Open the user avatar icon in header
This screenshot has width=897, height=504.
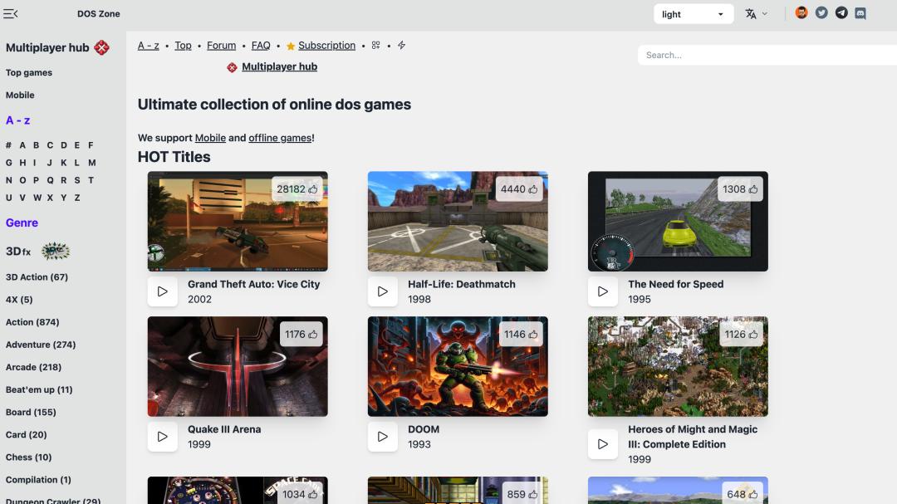coord(801,13)
